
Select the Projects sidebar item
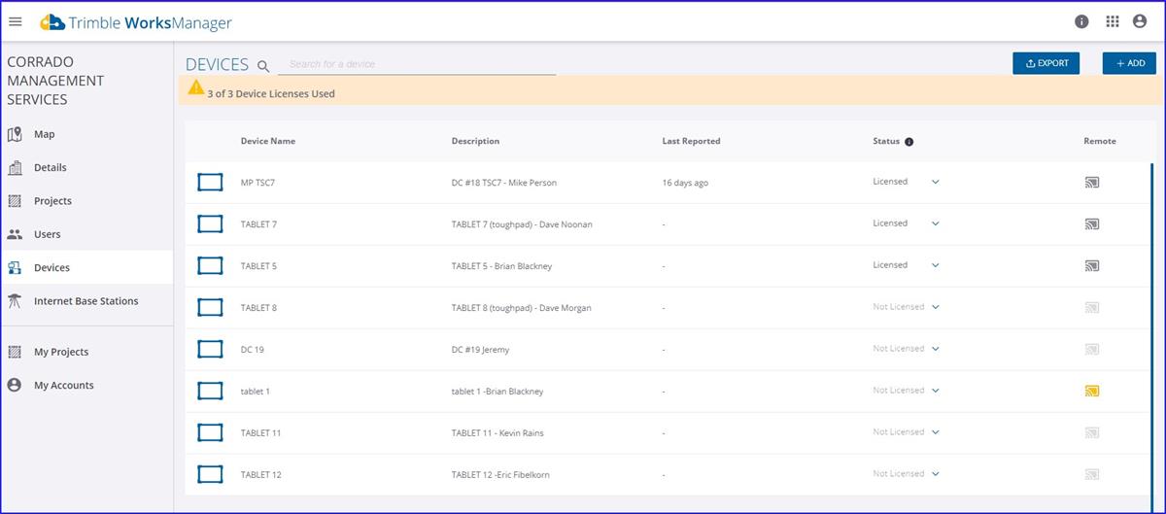tap(52, 201)
